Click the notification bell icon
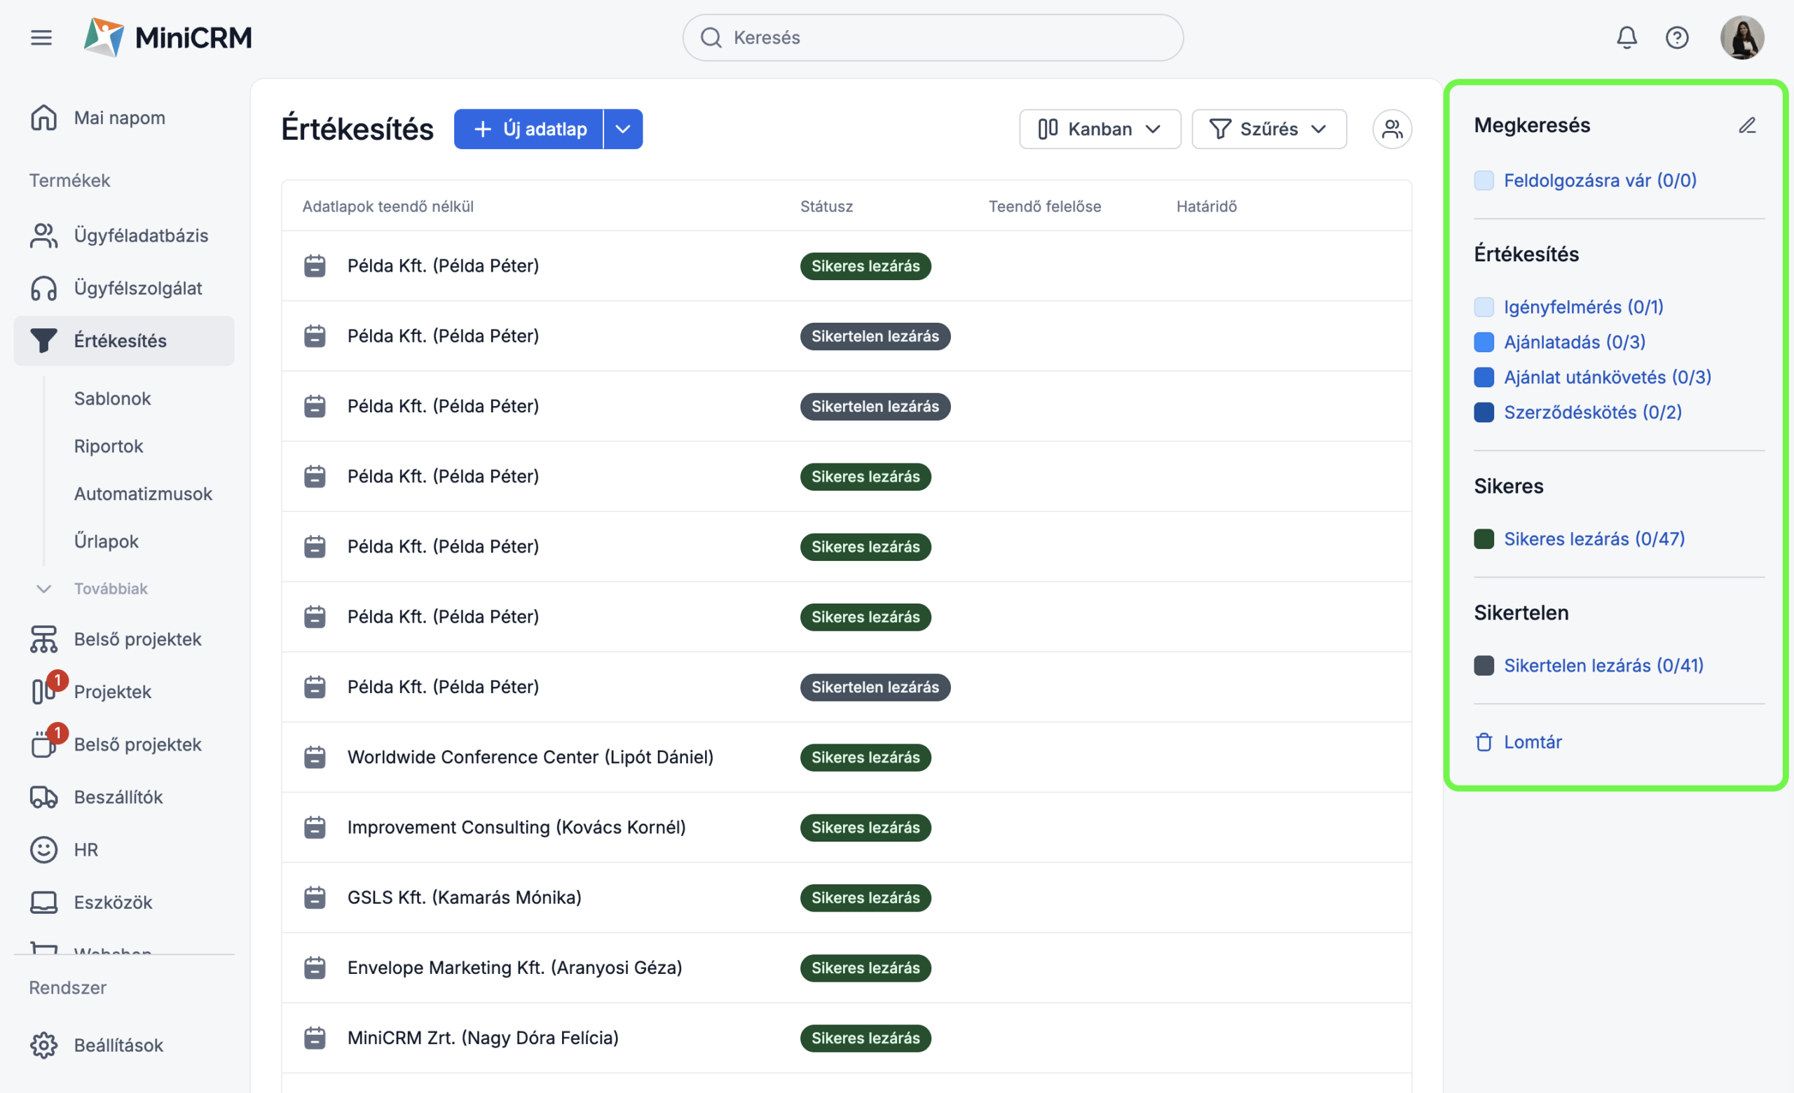This screenshot has height=1093, width=1794. [x=1627, y=37]
